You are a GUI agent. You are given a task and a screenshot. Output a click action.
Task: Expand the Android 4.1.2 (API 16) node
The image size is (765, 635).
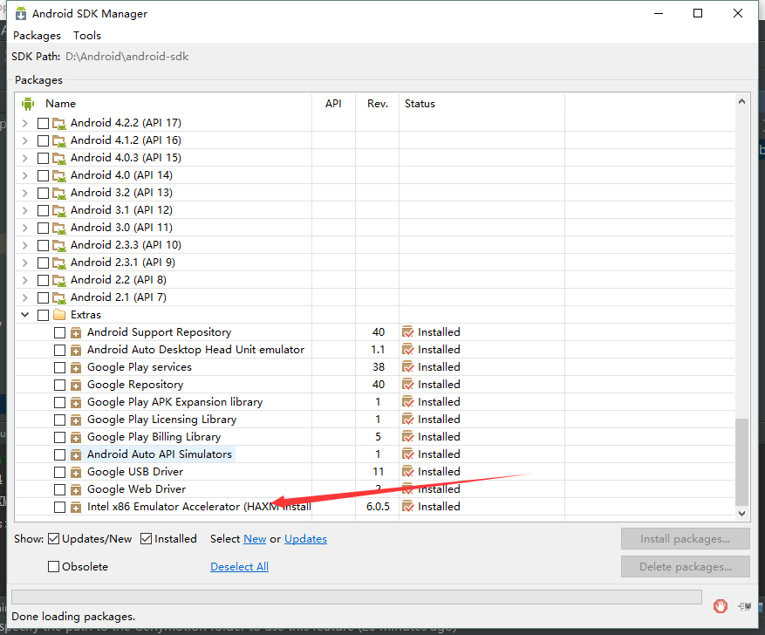25,141
